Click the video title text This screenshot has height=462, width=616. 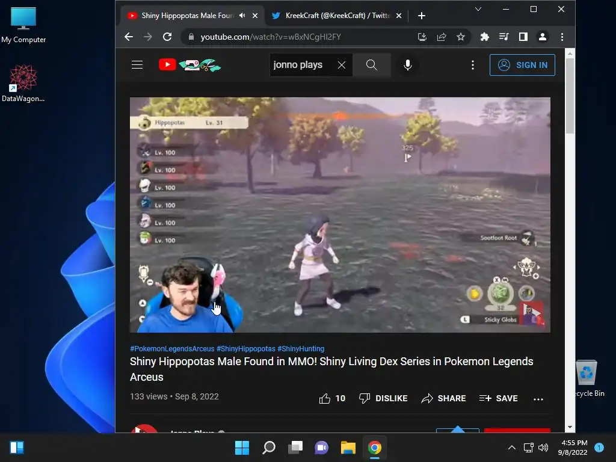(x=331, y=369)
